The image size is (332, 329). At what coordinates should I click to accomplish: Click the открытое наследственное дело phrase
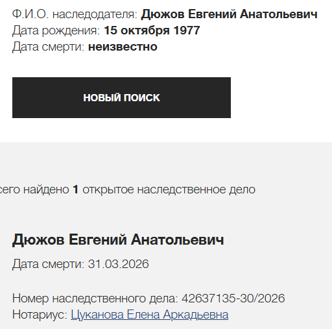coord(169,189)
